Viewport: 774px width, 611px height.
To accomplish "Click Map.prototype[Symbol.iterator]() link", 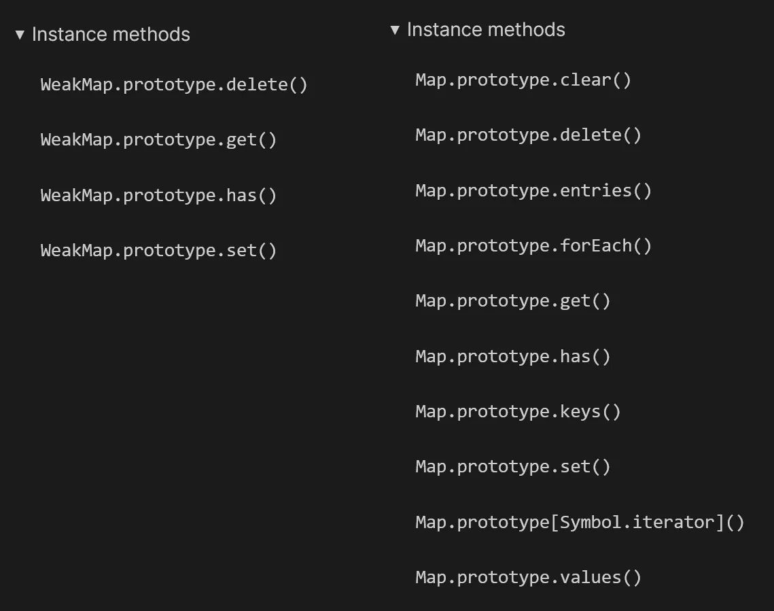I will (580, 523).
